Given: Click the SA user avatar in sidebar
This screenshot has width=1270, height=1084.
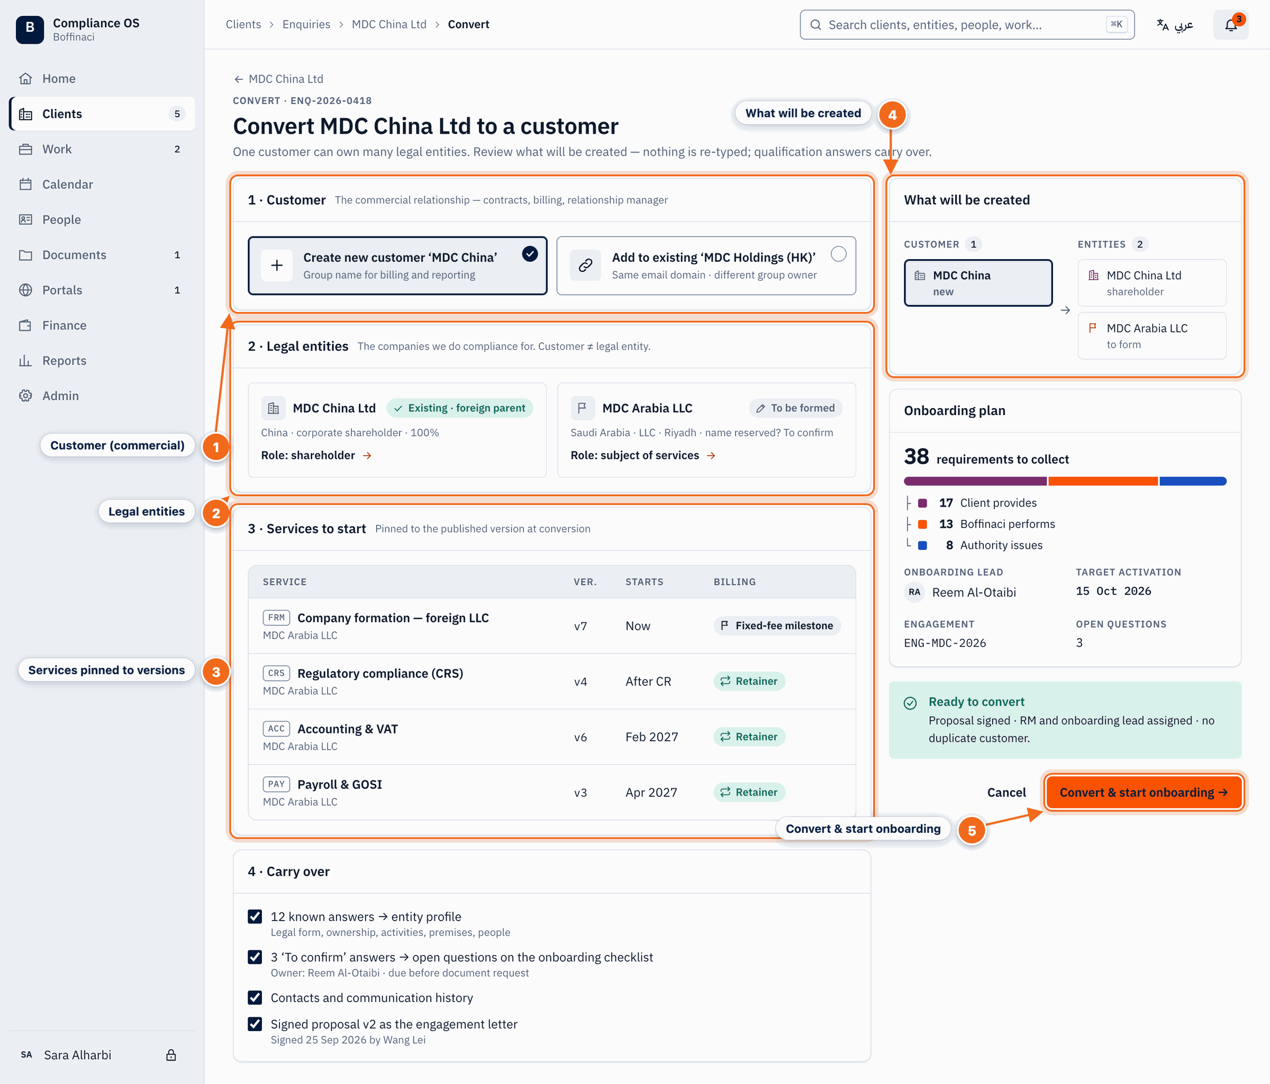Looking at the screenshot, I should (x=26, y=1054).
